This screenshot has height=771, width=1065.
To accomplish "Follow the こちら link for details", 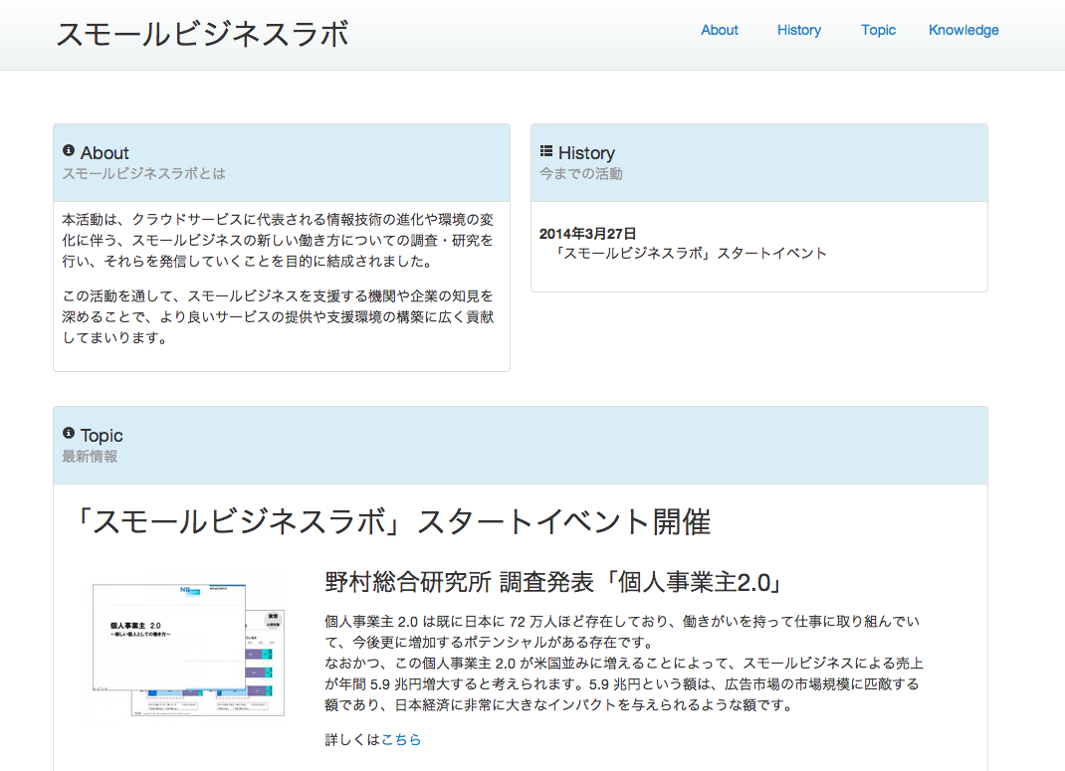I will (x=401, y=739).
